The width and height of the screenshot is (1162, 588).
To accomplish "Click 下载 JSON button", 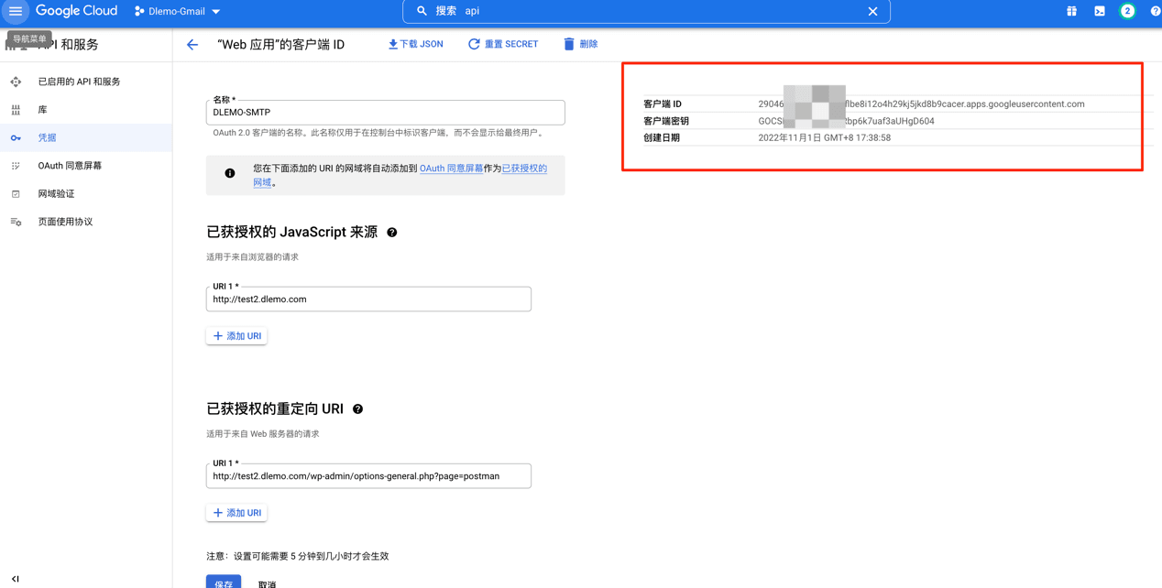I will [x=415, y=44].
